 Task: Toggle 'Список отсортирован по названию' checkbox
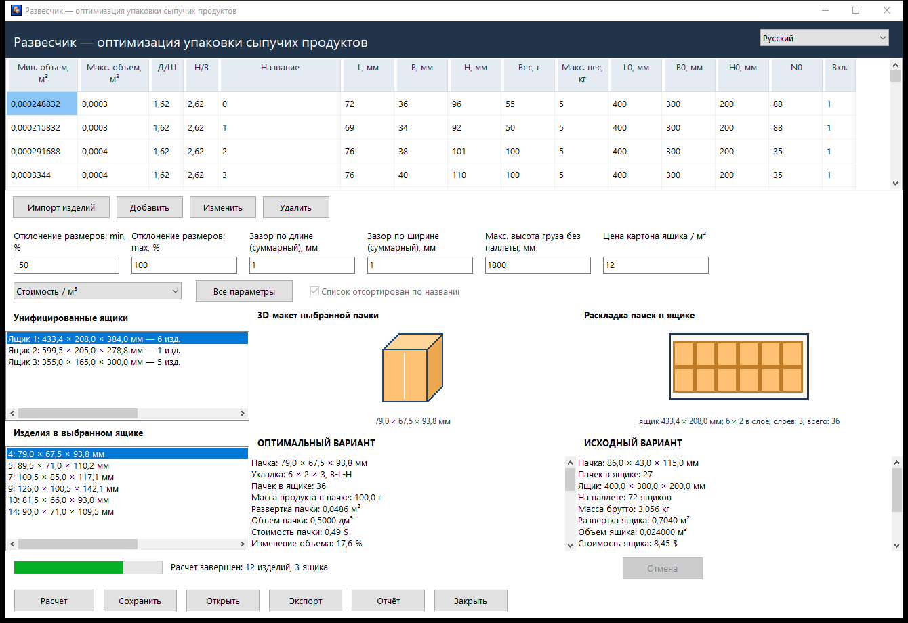(314, 291)
